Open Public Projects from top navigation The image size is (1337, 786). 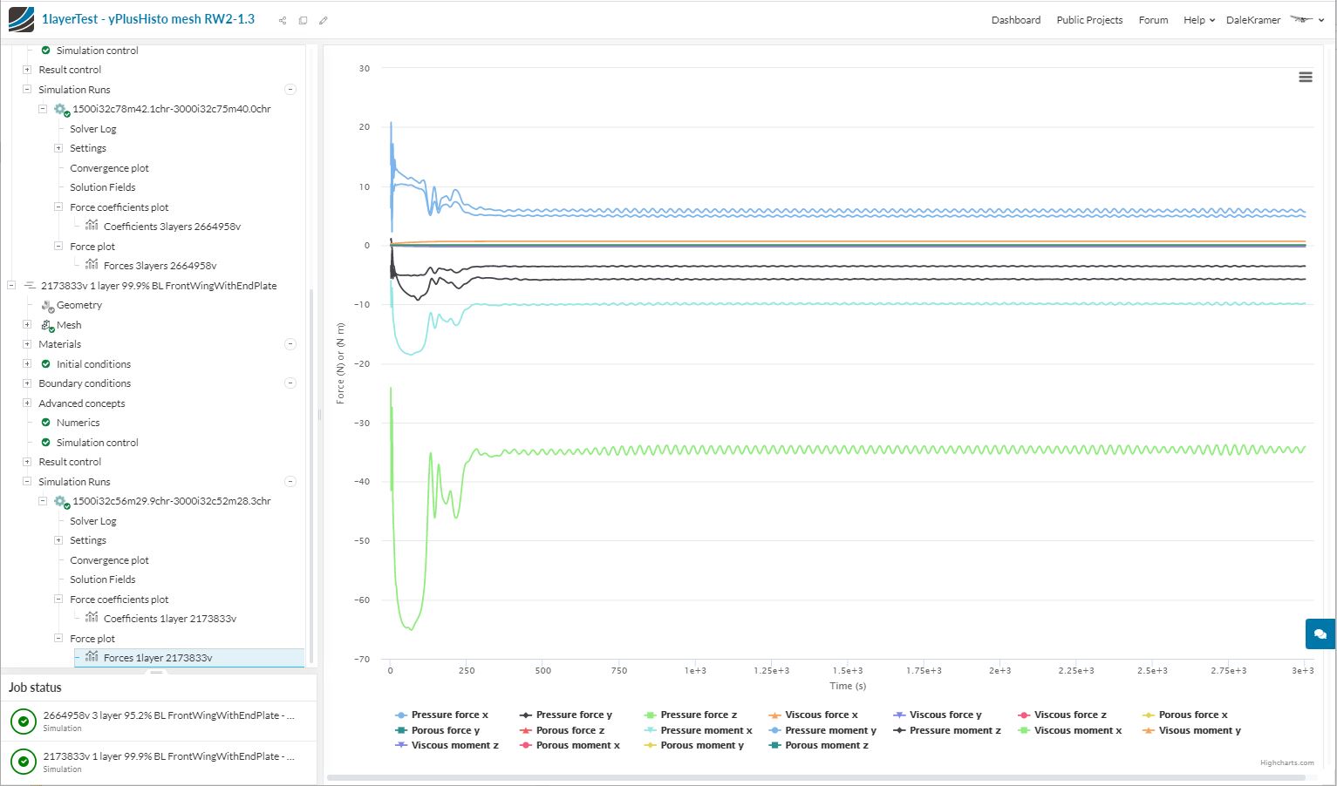click(1089, 20)
